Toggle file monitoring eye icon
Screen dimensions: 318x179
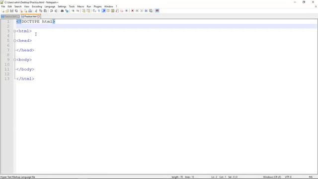click(x=126, y=11)
